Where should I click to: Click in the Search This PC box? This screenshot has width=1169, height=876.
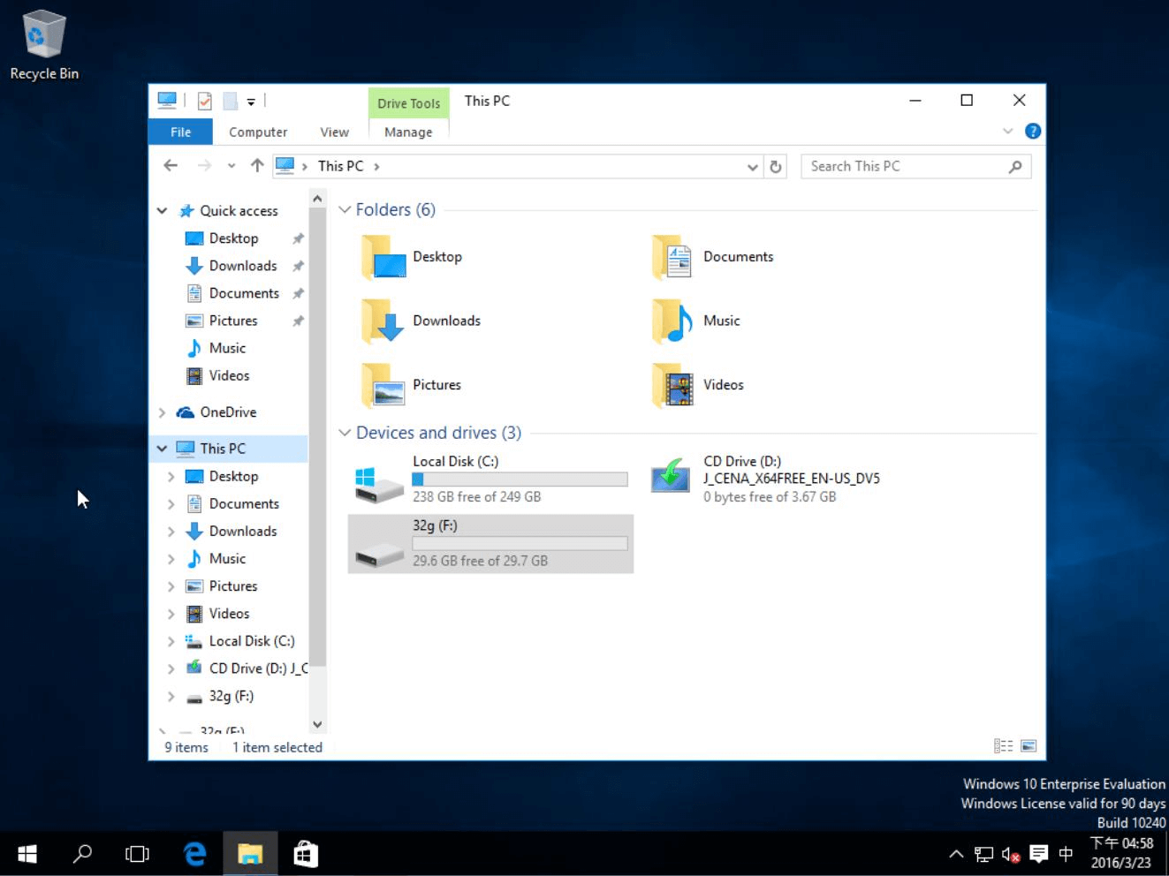click(906, 166)
